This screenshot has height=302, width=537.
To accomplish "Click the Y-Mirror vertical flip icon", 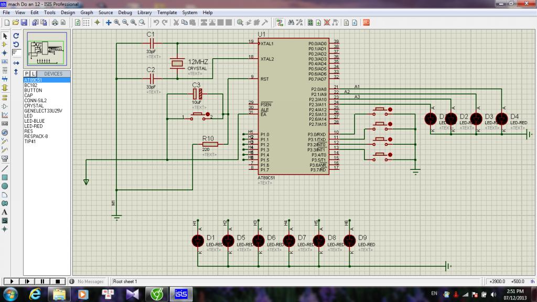I will (x=16, y=71).
